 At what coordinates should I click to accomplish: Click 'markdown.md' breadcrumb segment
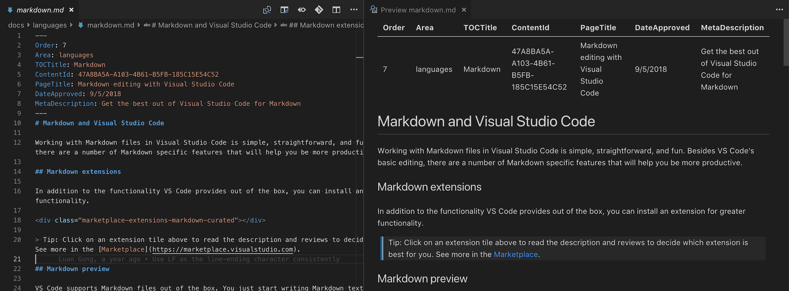point(111,25)
